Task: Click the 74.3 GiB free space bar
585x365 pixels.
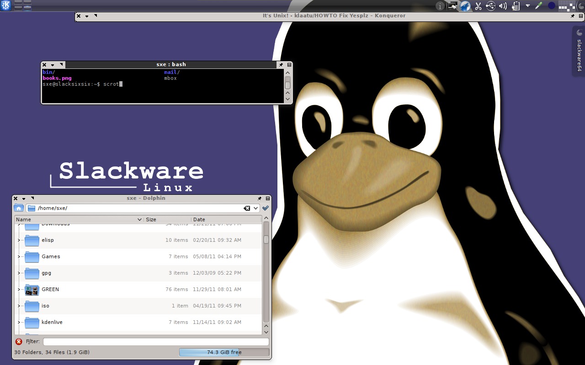Action: [x=224, y=352]
